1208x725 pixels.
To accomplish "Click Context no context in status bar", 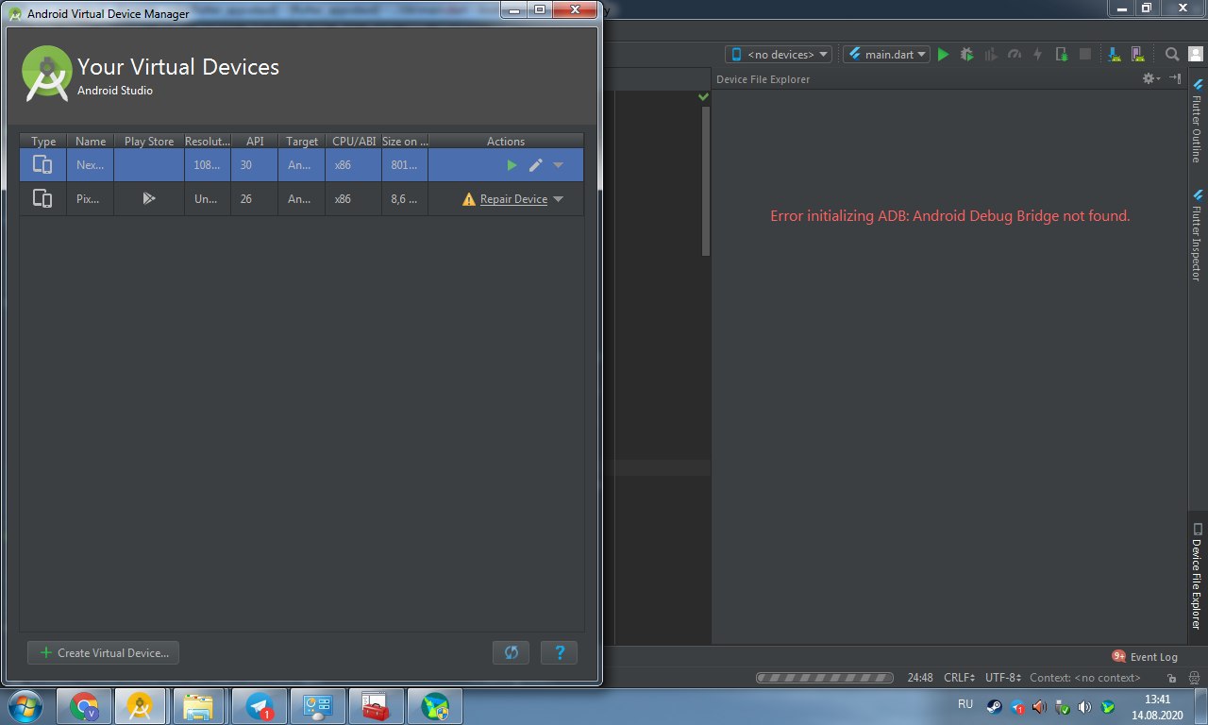I will tap(1085, 678).
